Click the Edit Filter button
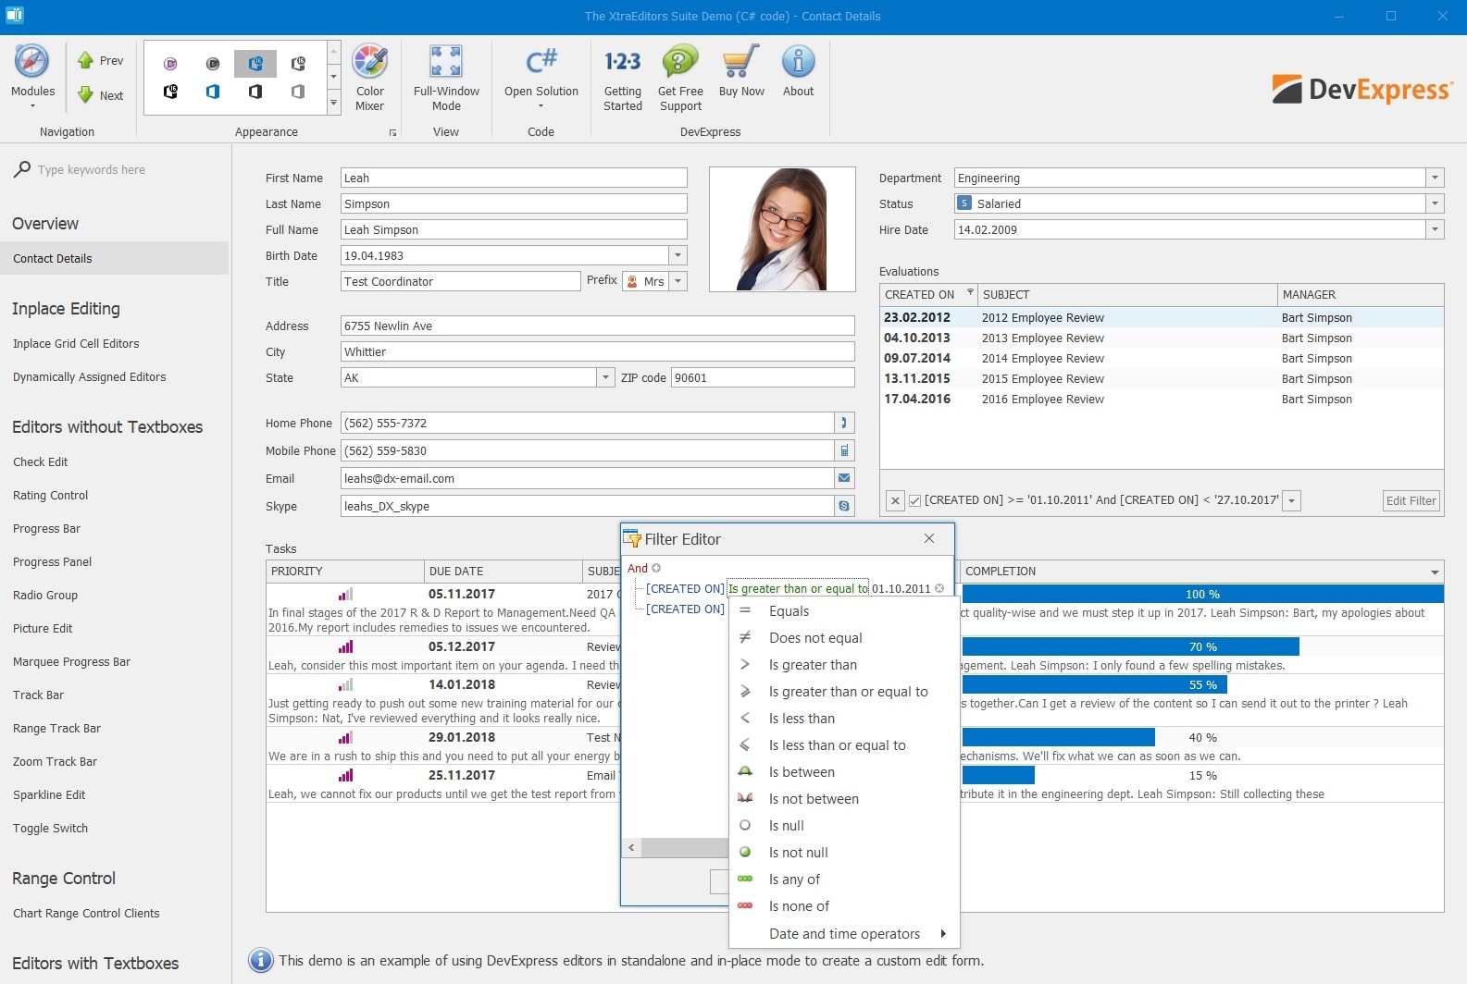Viewport: 1467px width, 984px height. [x=1411, y=501]
